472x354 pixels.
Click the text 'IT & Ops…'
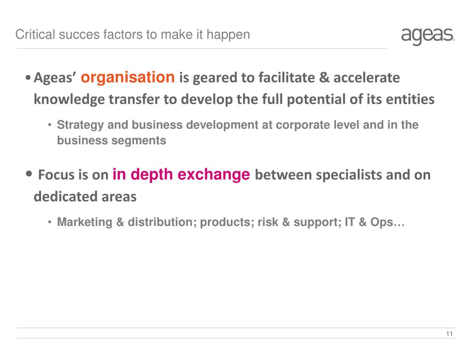point(374,222)
